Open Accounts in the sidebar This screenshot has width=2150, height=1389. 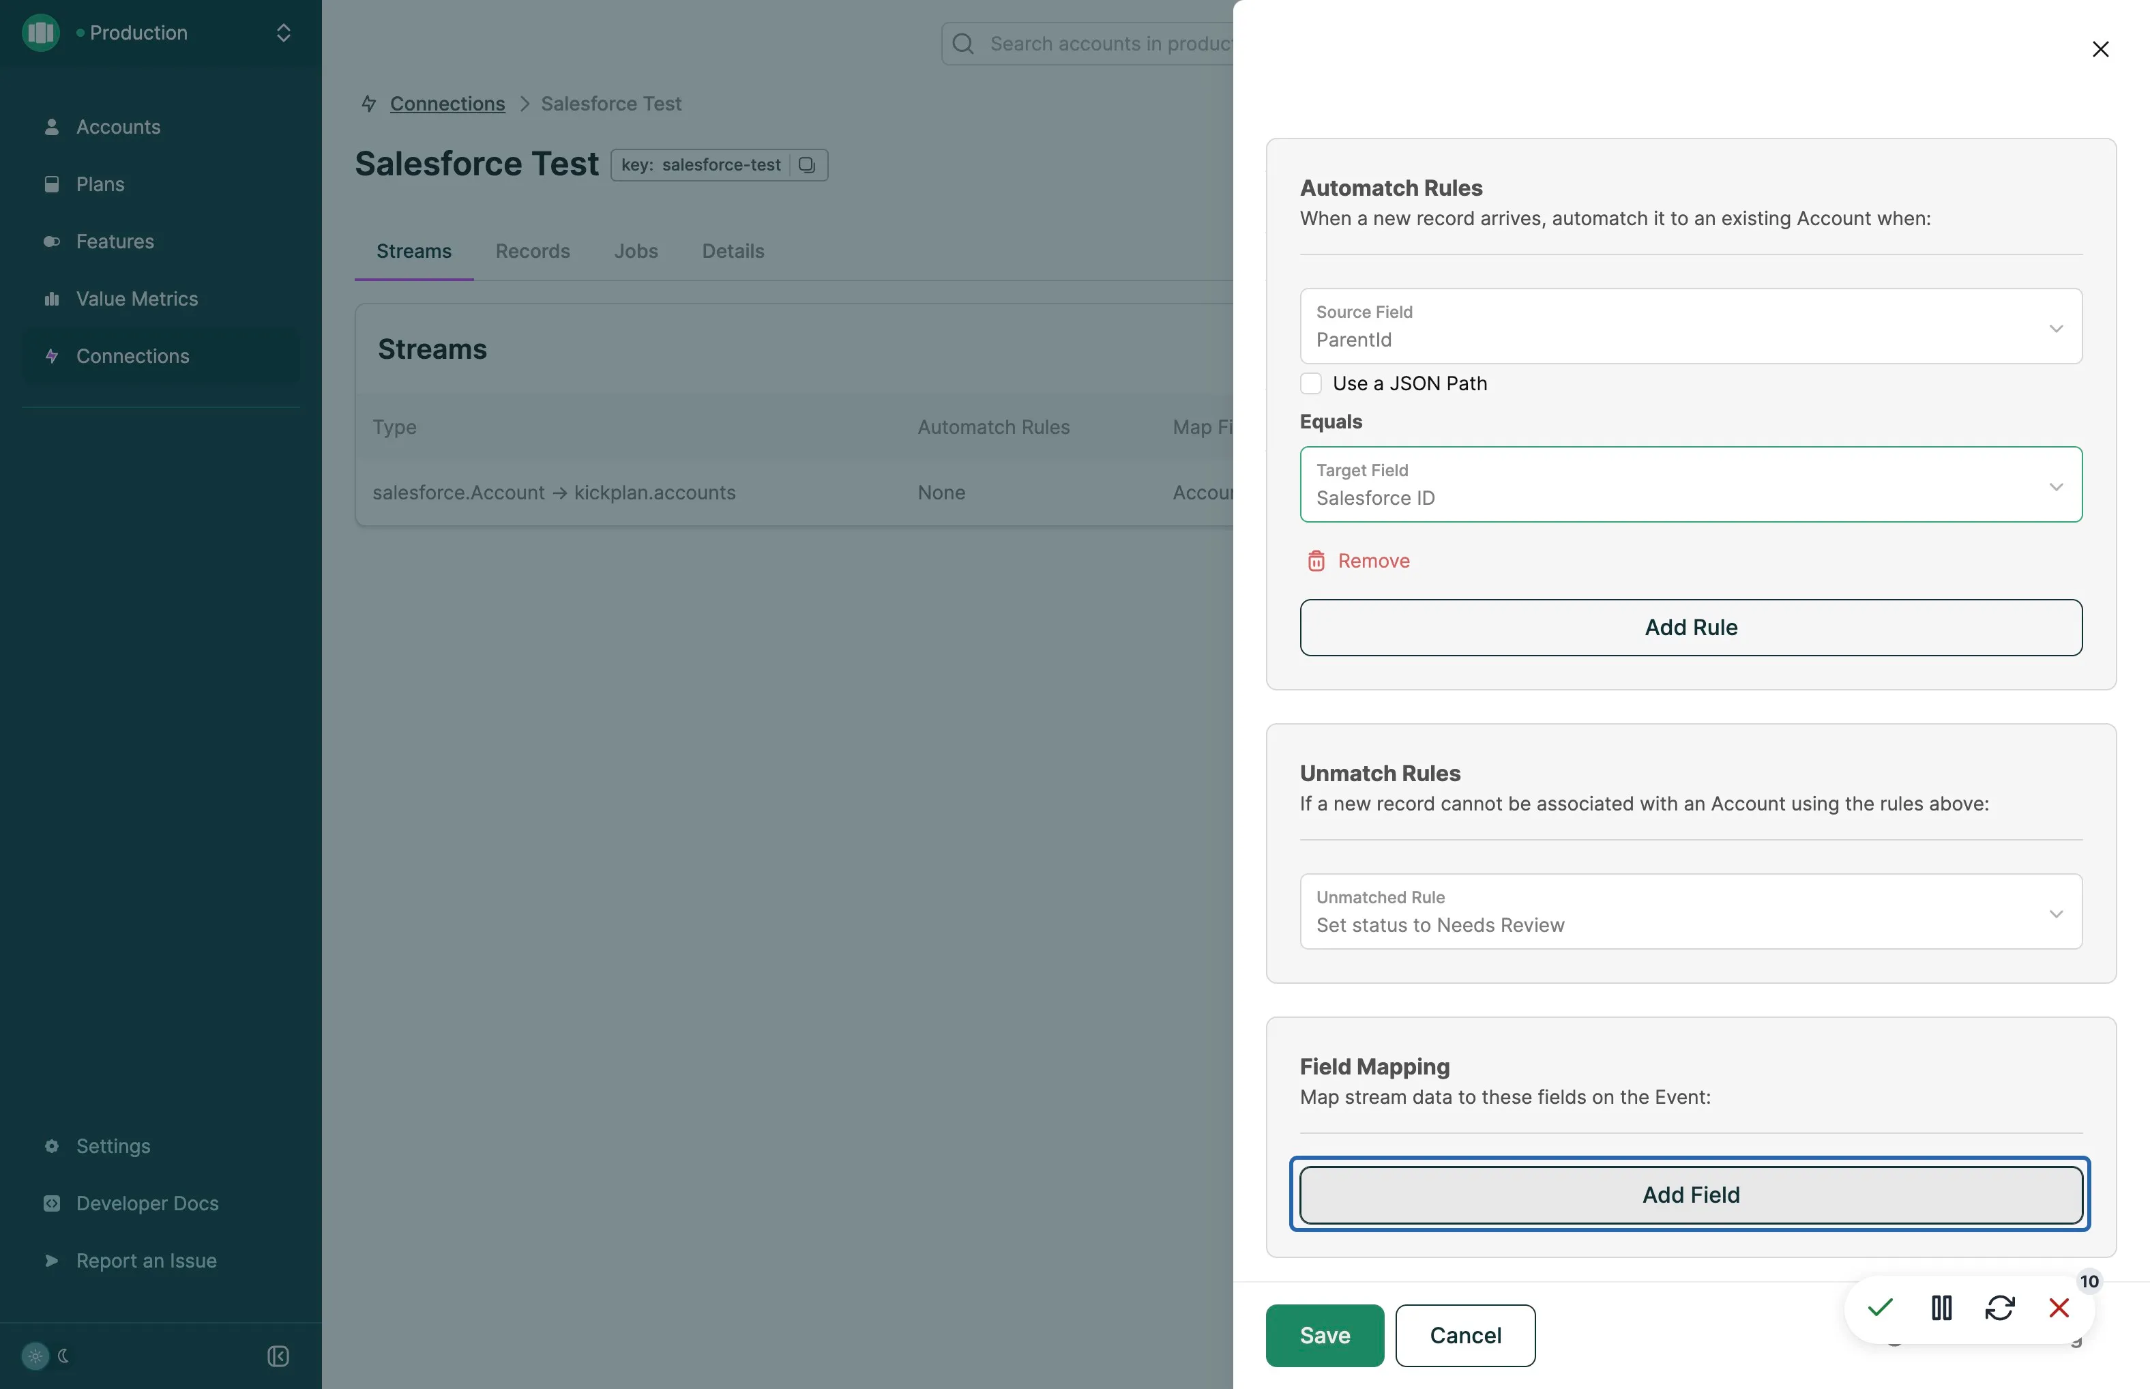(160, 127)
